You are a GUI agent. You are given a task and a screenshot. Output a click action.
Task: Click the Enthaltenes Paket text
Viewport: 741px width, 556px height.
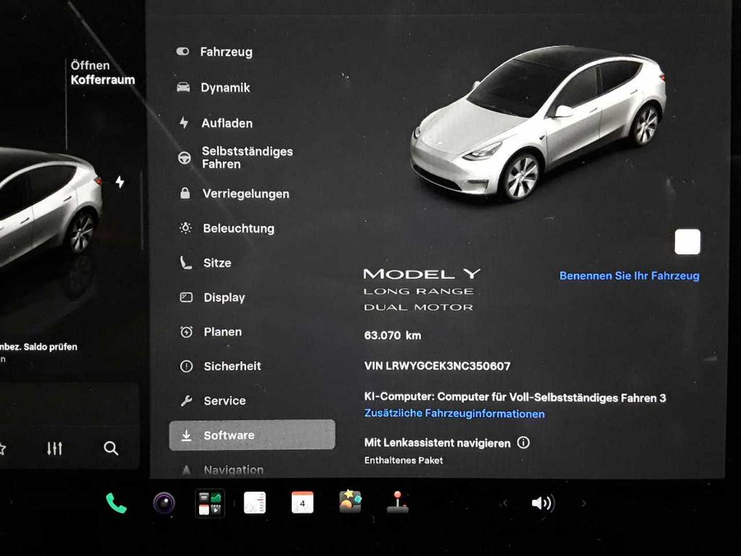click(404, 460)
